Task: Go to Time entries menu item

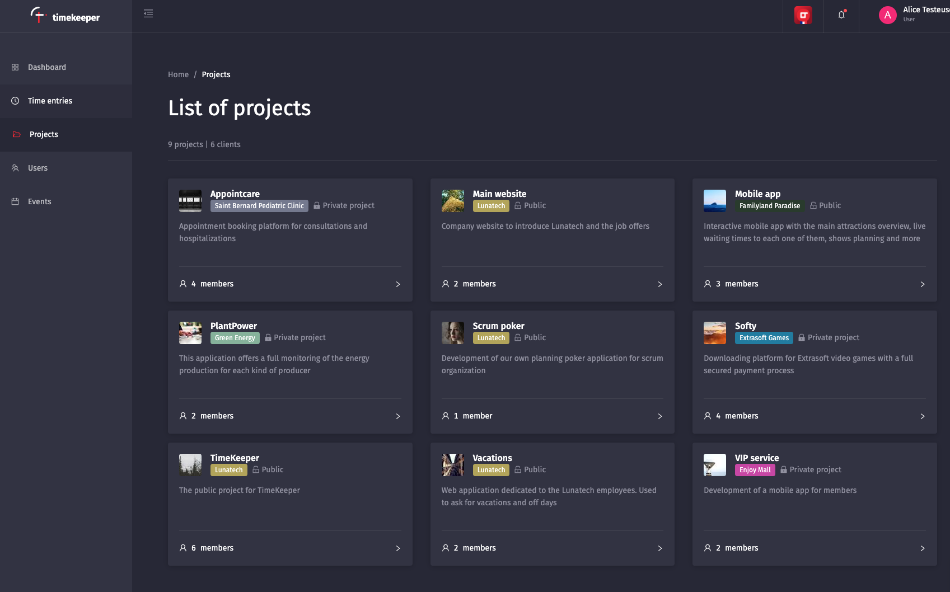Action: tap(66, 101)
